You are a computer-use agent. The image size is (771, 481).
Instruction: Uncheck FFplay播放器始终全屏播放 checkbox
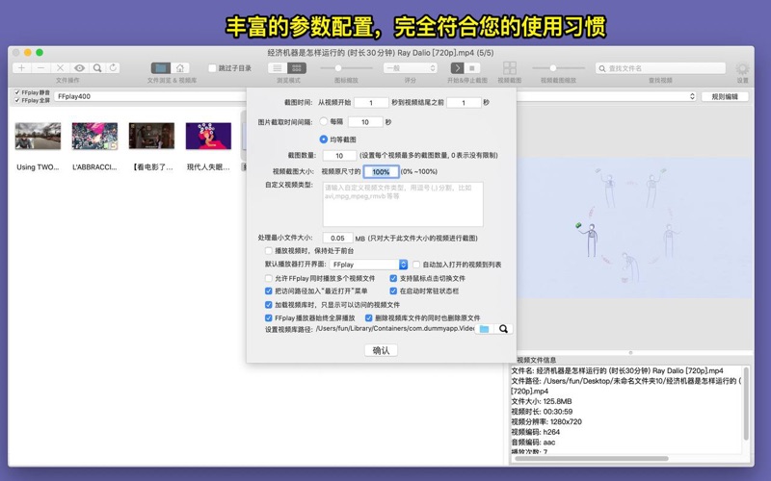point(269,318)
